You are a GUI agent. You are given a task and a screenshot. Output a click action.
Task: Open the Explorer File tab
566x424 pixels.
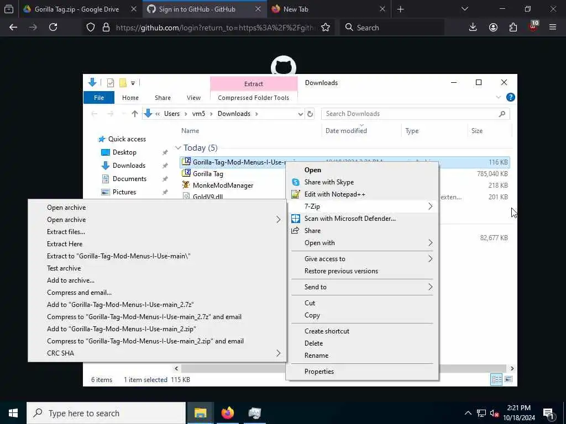click(x=99, y=98)
